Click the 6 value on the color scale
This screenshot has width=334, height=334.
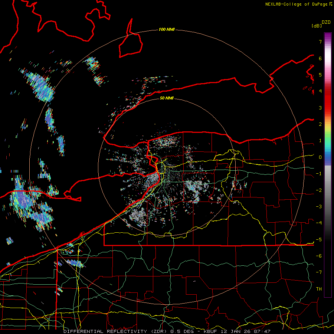320,58
